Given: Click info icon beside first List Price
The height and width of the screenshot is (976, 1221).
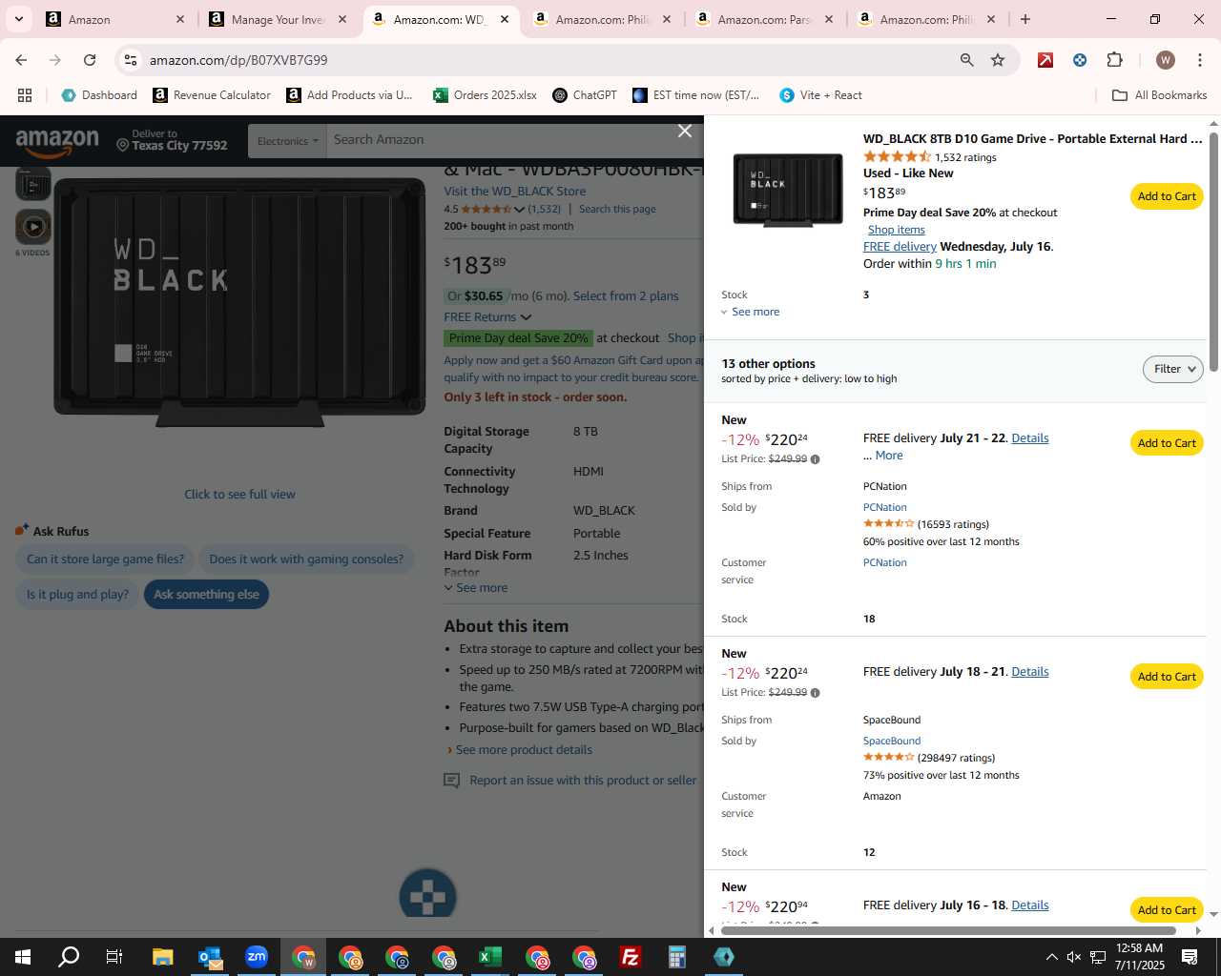Looking at the screenshot, I should (815, 459).
